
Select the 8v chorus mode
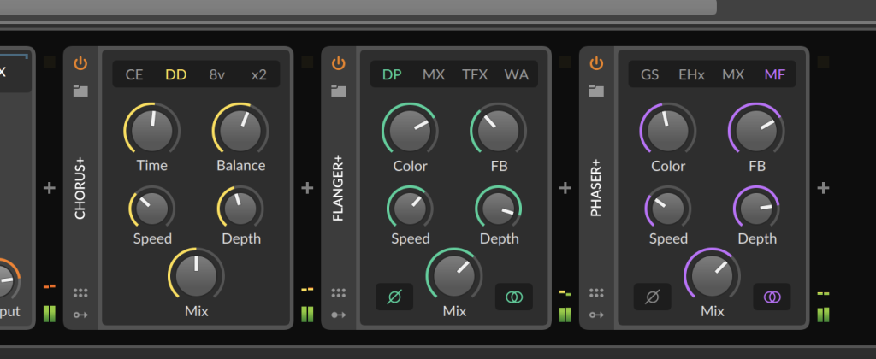click(x=217, y=74)
